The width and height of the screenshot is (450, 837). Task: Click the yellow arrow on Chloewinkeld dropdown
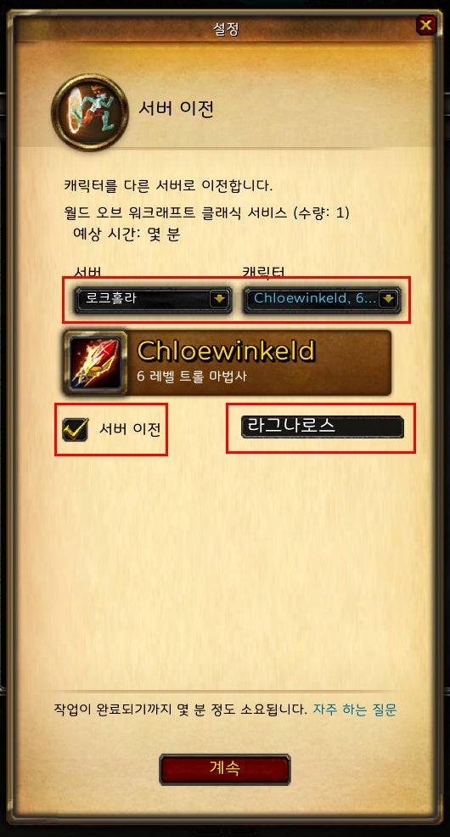(389, 299)
